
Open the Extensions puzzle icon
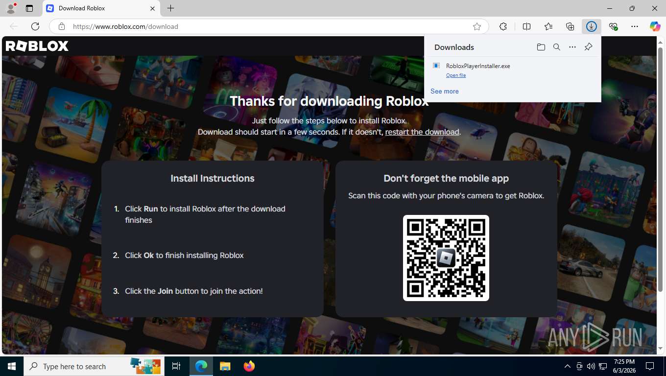[x=503, y=26]
